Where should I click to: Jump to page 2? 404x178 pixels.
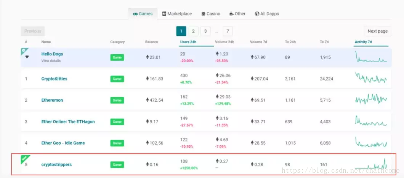pyautogui.click(x=193, y=31)
